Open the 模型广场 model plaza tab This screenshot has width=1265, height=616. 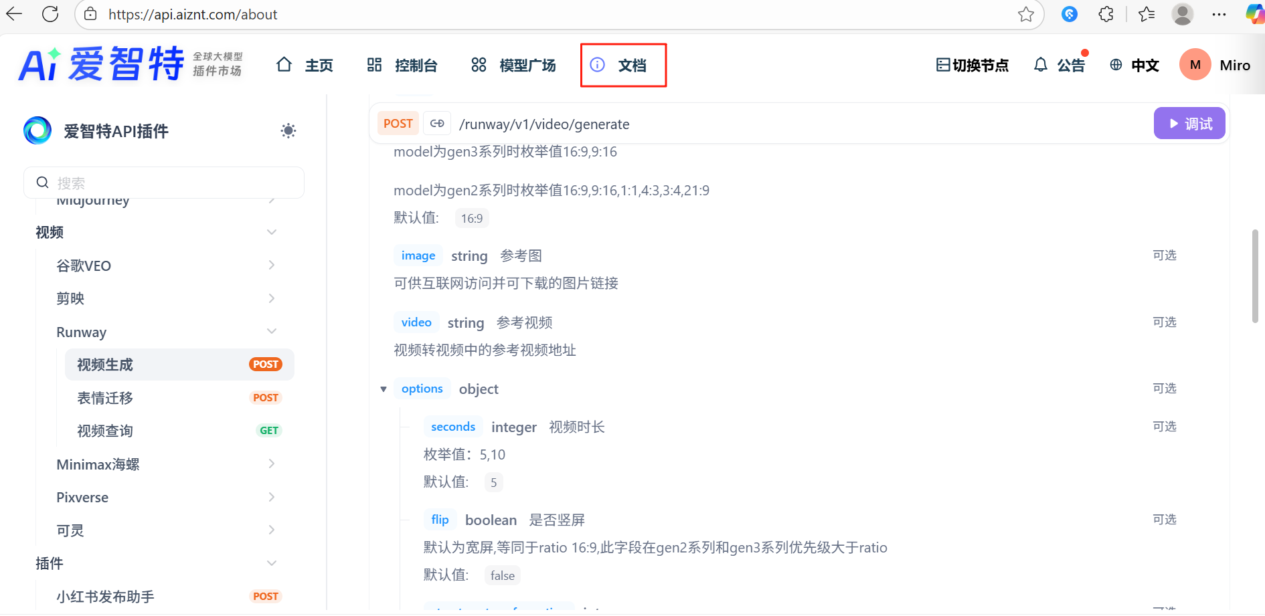tap(513, 65)
